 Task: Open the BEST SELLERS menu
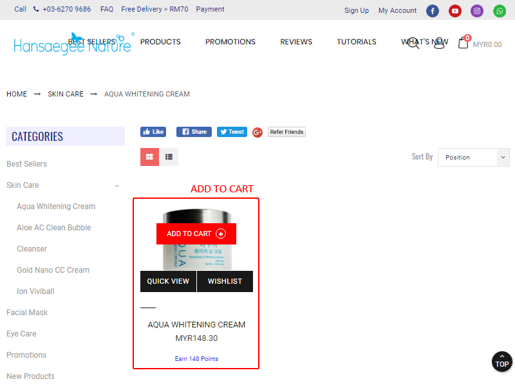point(92,42)
